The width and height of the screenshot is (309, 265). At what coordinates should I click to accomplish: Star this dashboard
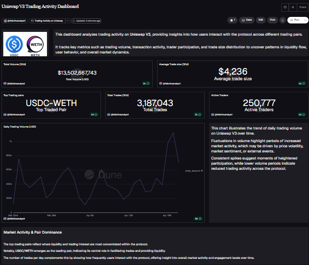coord(232,20)
